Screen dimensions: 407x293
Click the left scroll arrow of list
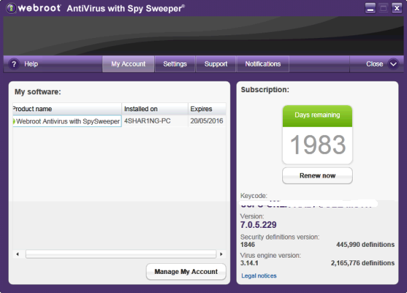[17, 254]
